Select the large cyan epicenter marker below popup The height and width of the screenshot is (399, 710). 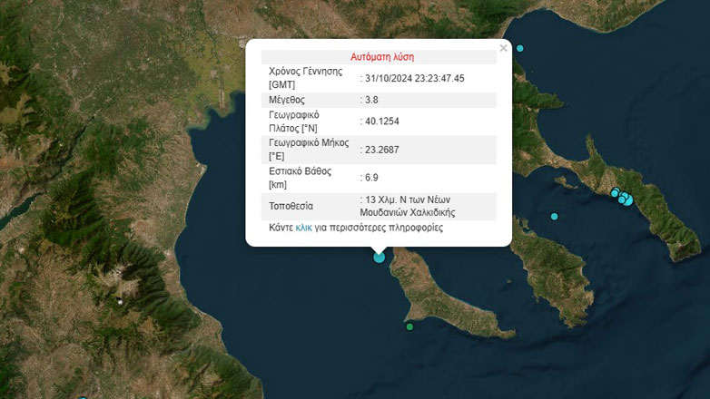pos(380,257)
